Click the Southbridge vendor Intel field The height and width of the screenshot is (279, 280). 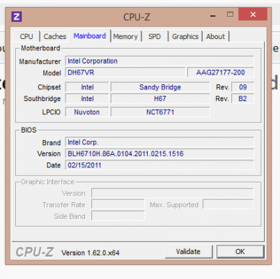pos(87,99)
